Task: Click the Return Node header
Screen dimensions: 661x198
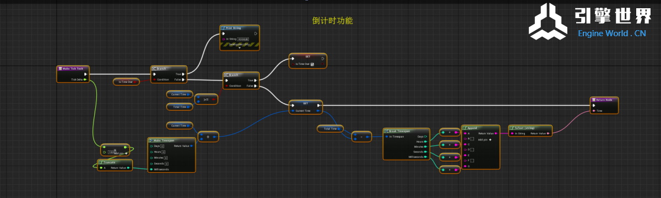Action: click(604, 100)
